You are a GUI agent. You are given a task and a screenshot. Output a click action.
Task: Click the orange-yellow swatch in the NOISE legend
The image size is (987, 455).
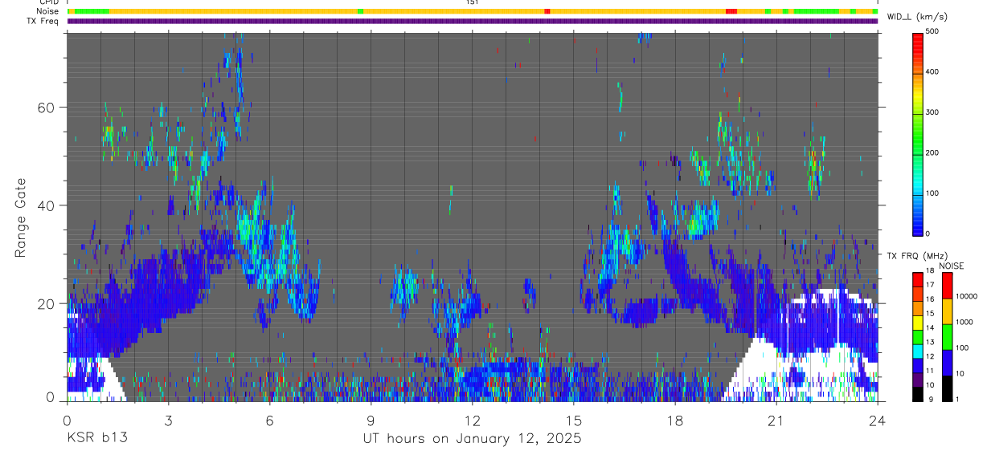coord(947,311)
